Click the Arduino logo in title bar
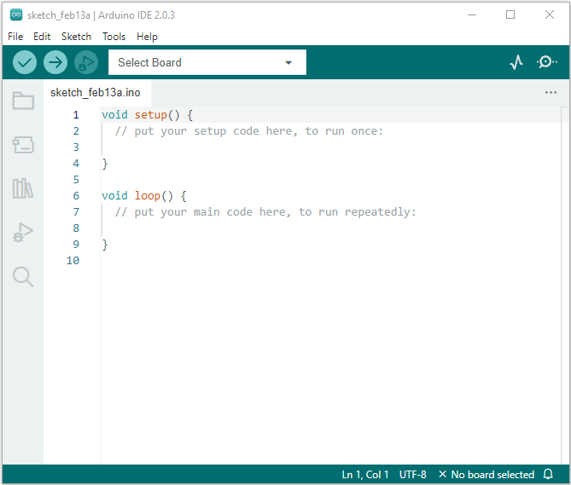The image size is (571, 485). click(16, 14)
